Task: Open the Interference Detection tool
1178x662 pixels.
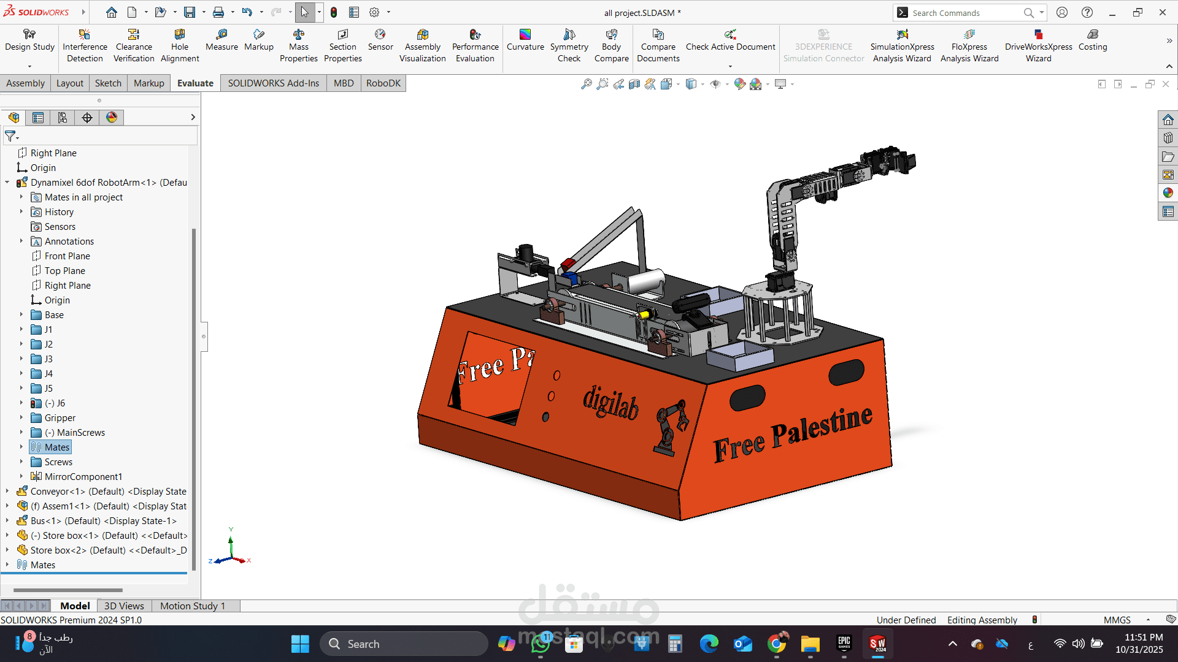Action: click(x=85, y=45)
